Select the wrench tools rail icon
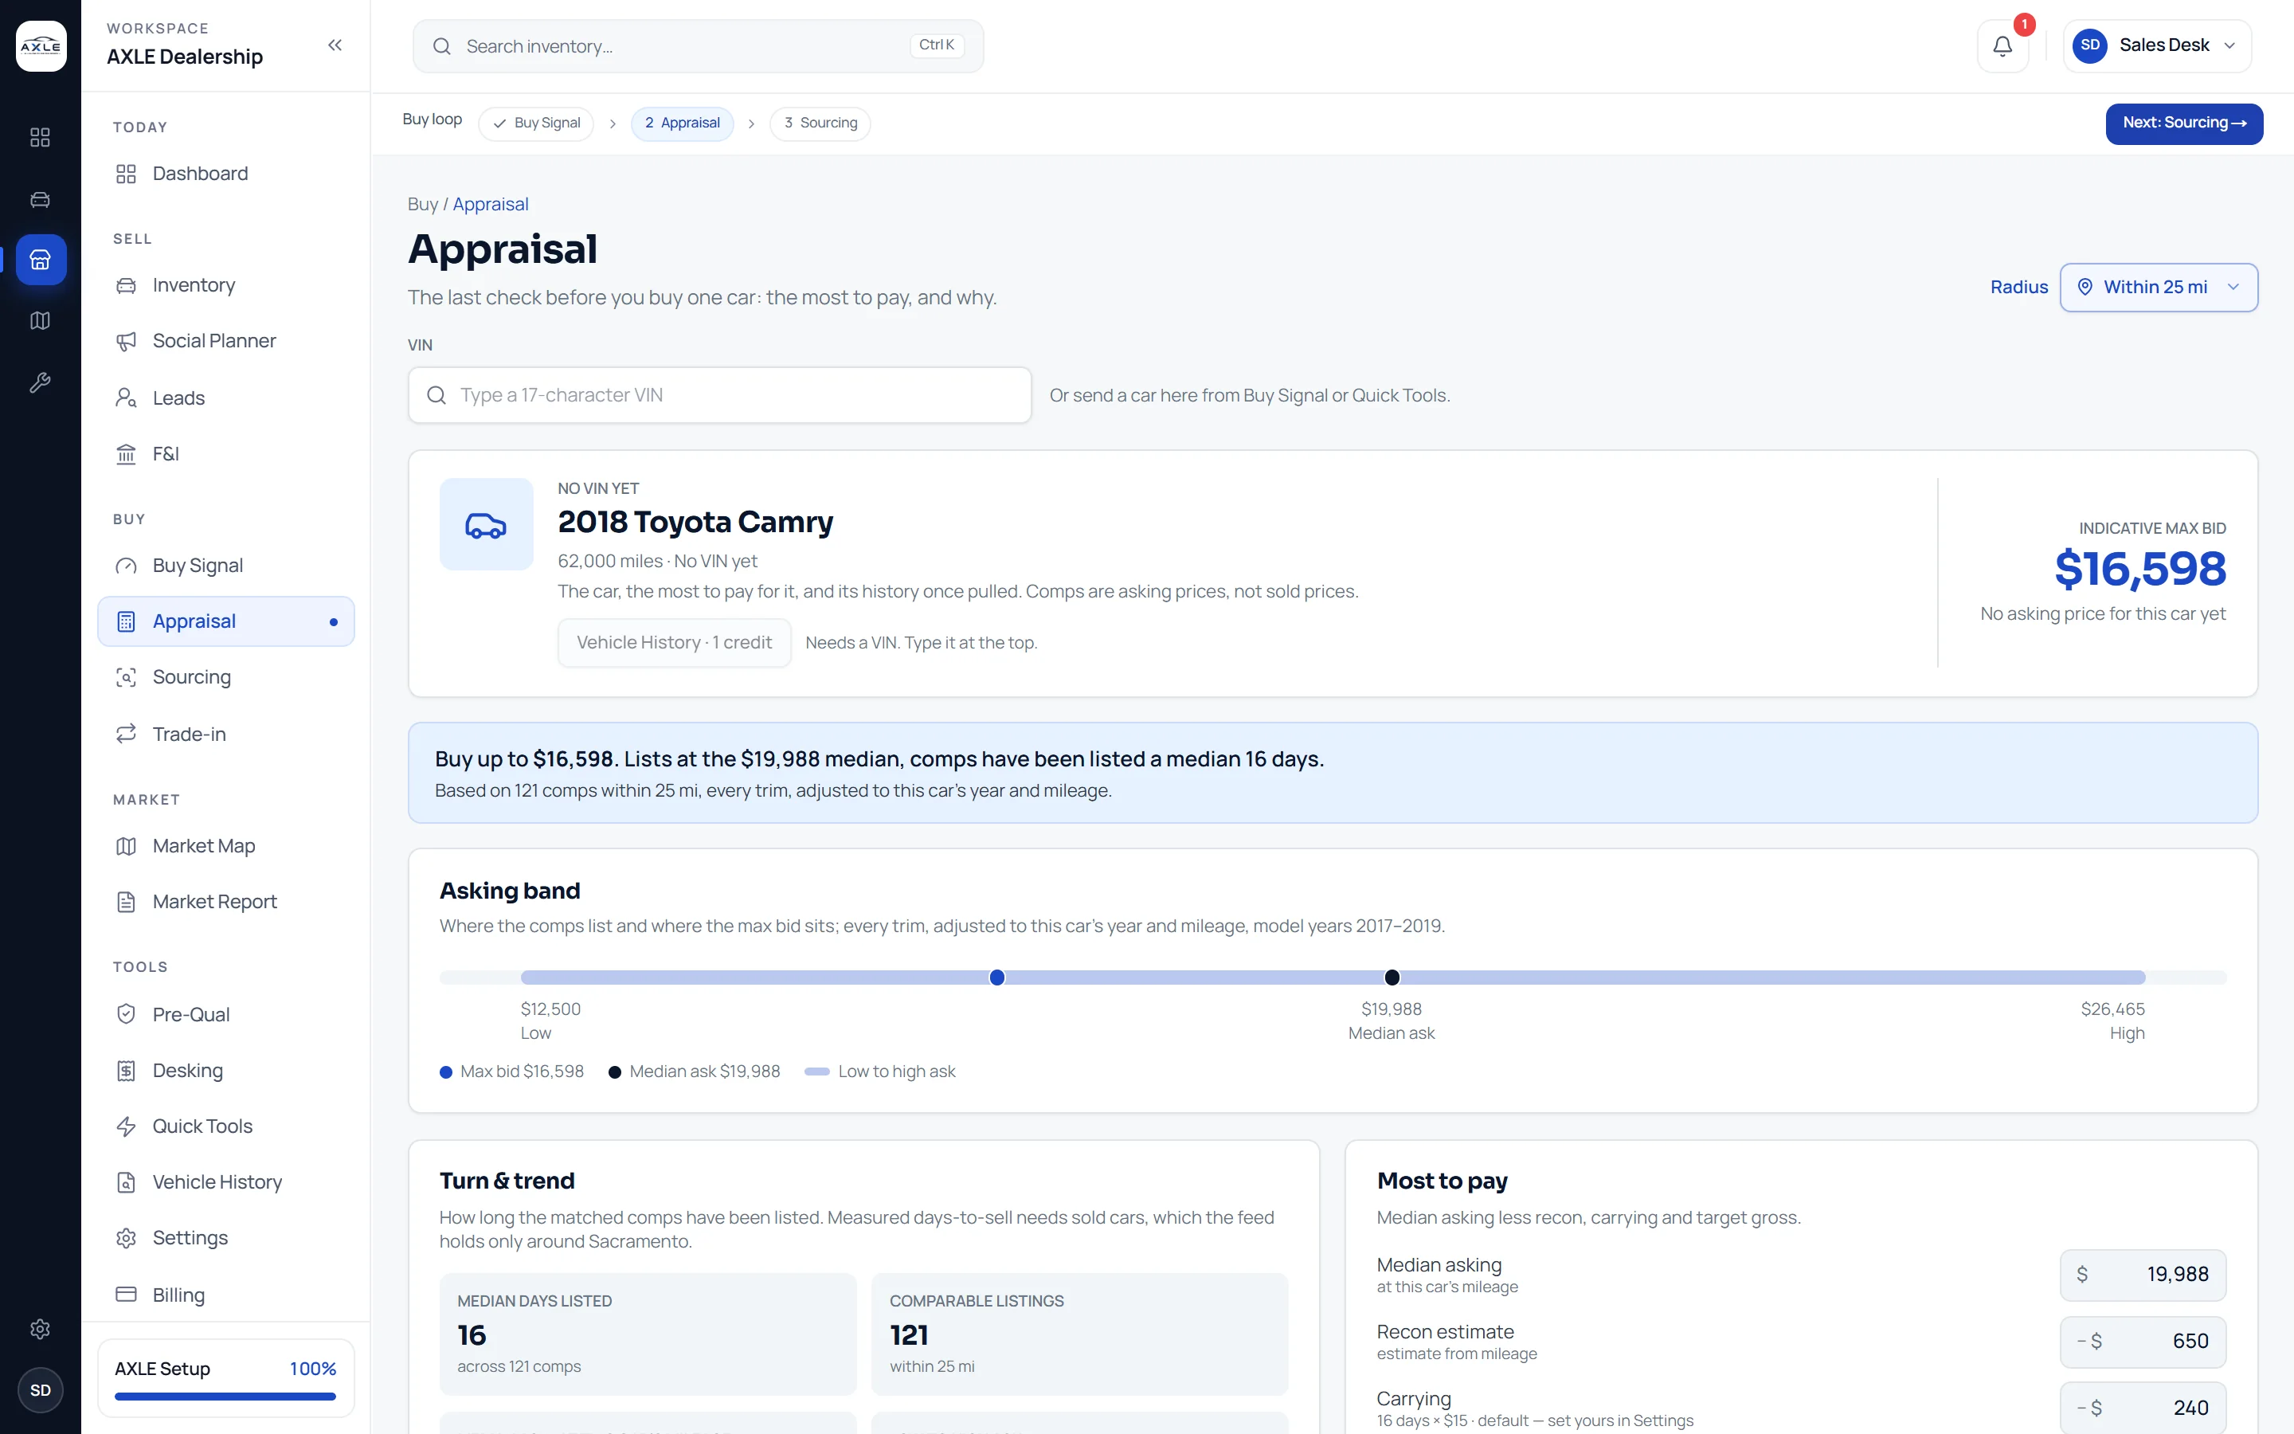 pyautogui.click(x=40, y=382)
